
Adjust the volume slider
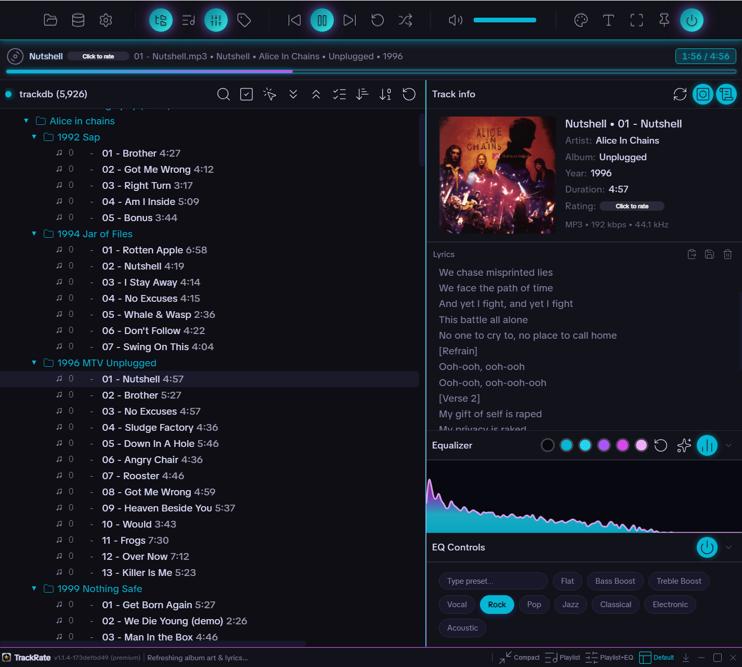[x=504, y=20]
